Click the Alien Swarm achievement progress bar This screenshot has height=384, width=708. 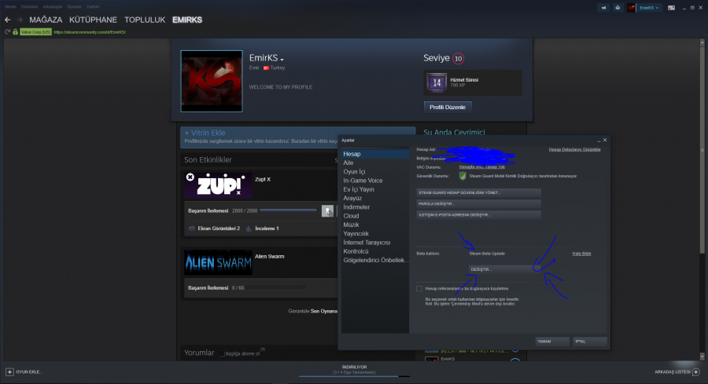276,287
